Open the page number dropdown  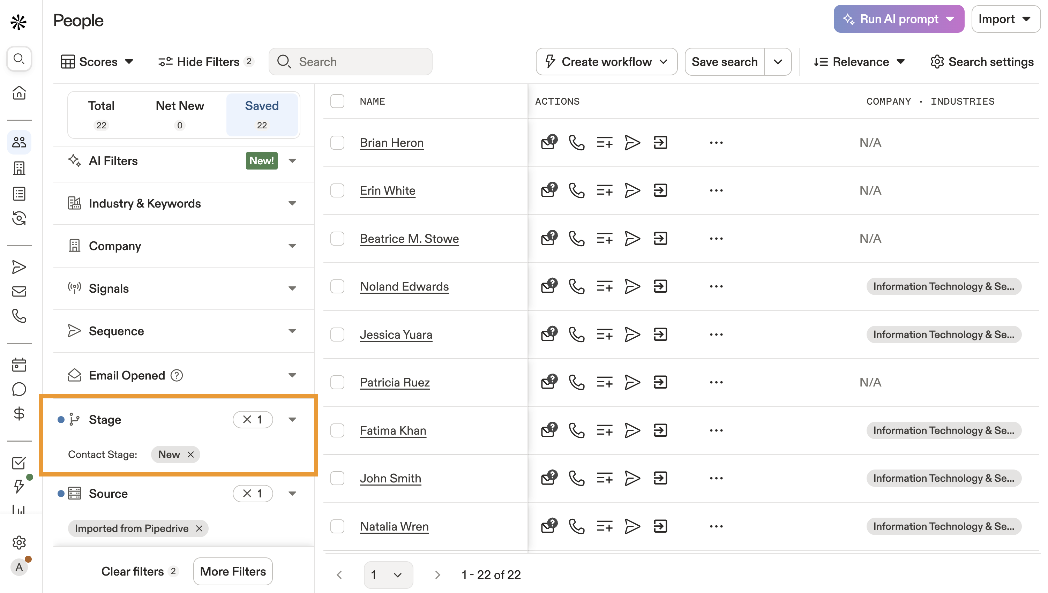coord(388,575)
